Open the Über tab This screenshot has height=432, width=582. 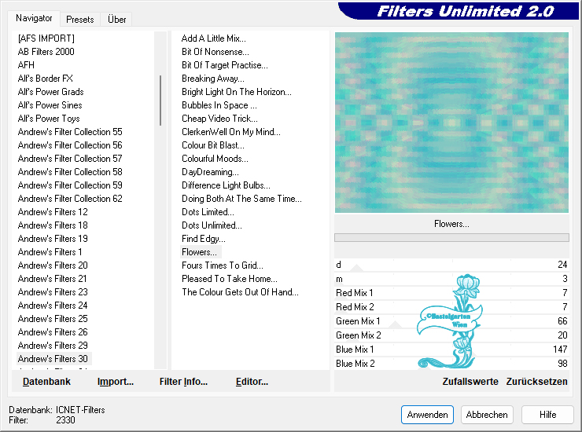click(x=116, y=19)
